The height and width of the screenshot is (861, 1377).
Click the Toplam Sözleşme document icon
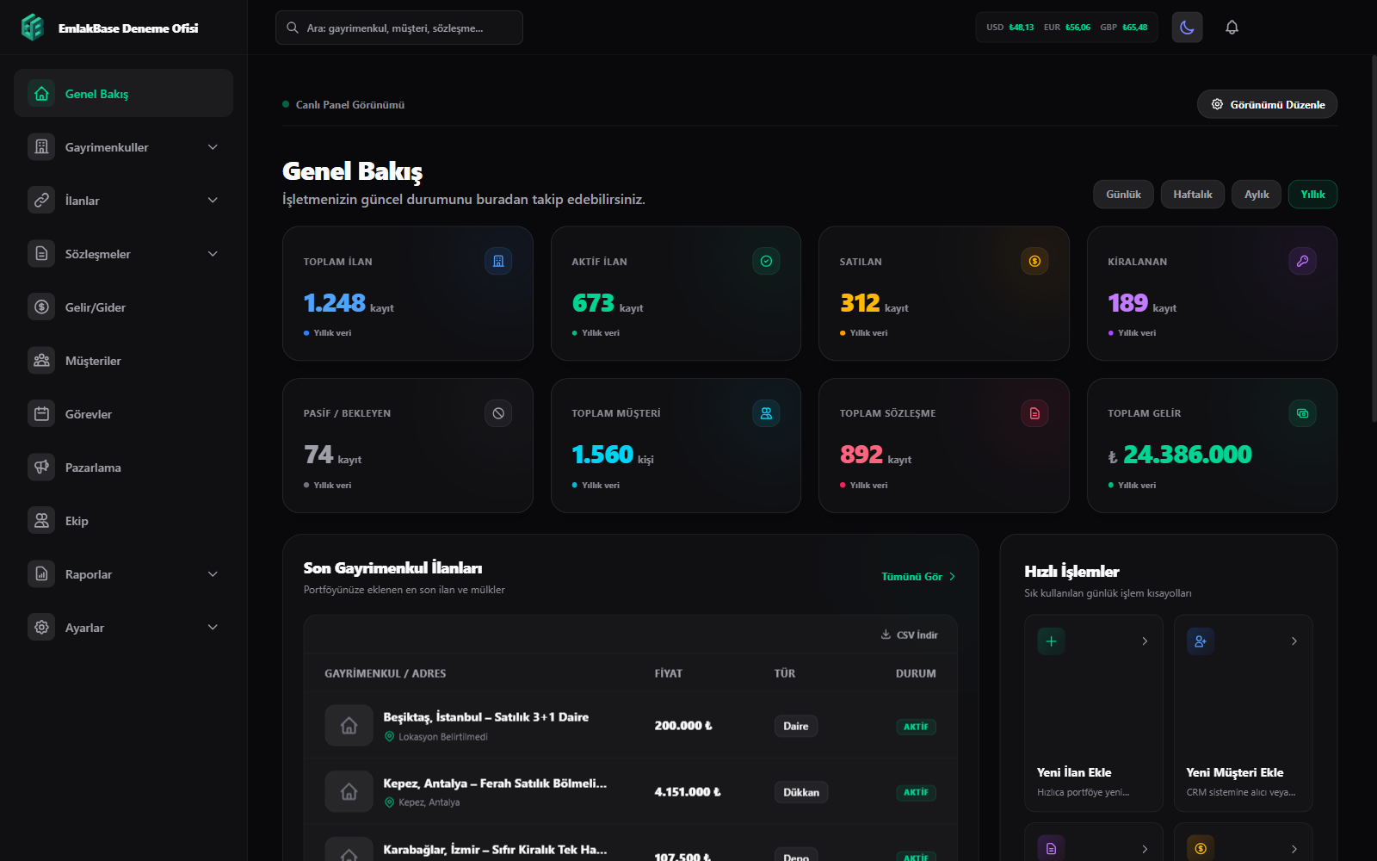(x=1034, y=413)
